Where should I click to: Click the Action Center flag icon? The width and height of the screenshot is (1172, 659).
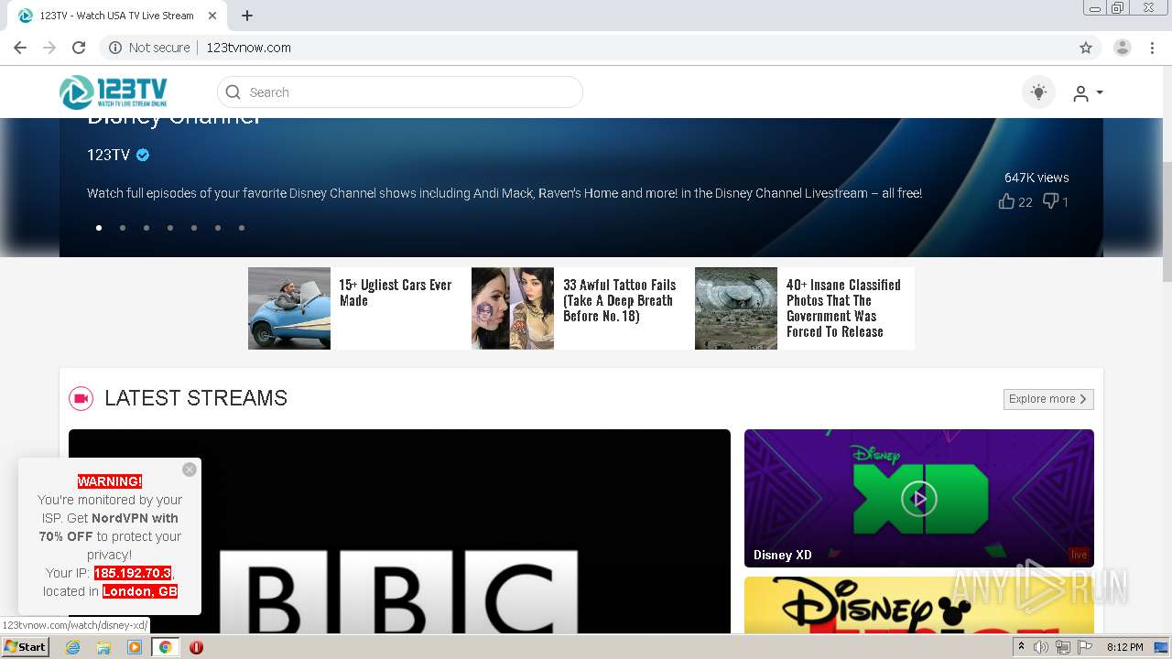pyautogui.click(x=1085, y=647)
